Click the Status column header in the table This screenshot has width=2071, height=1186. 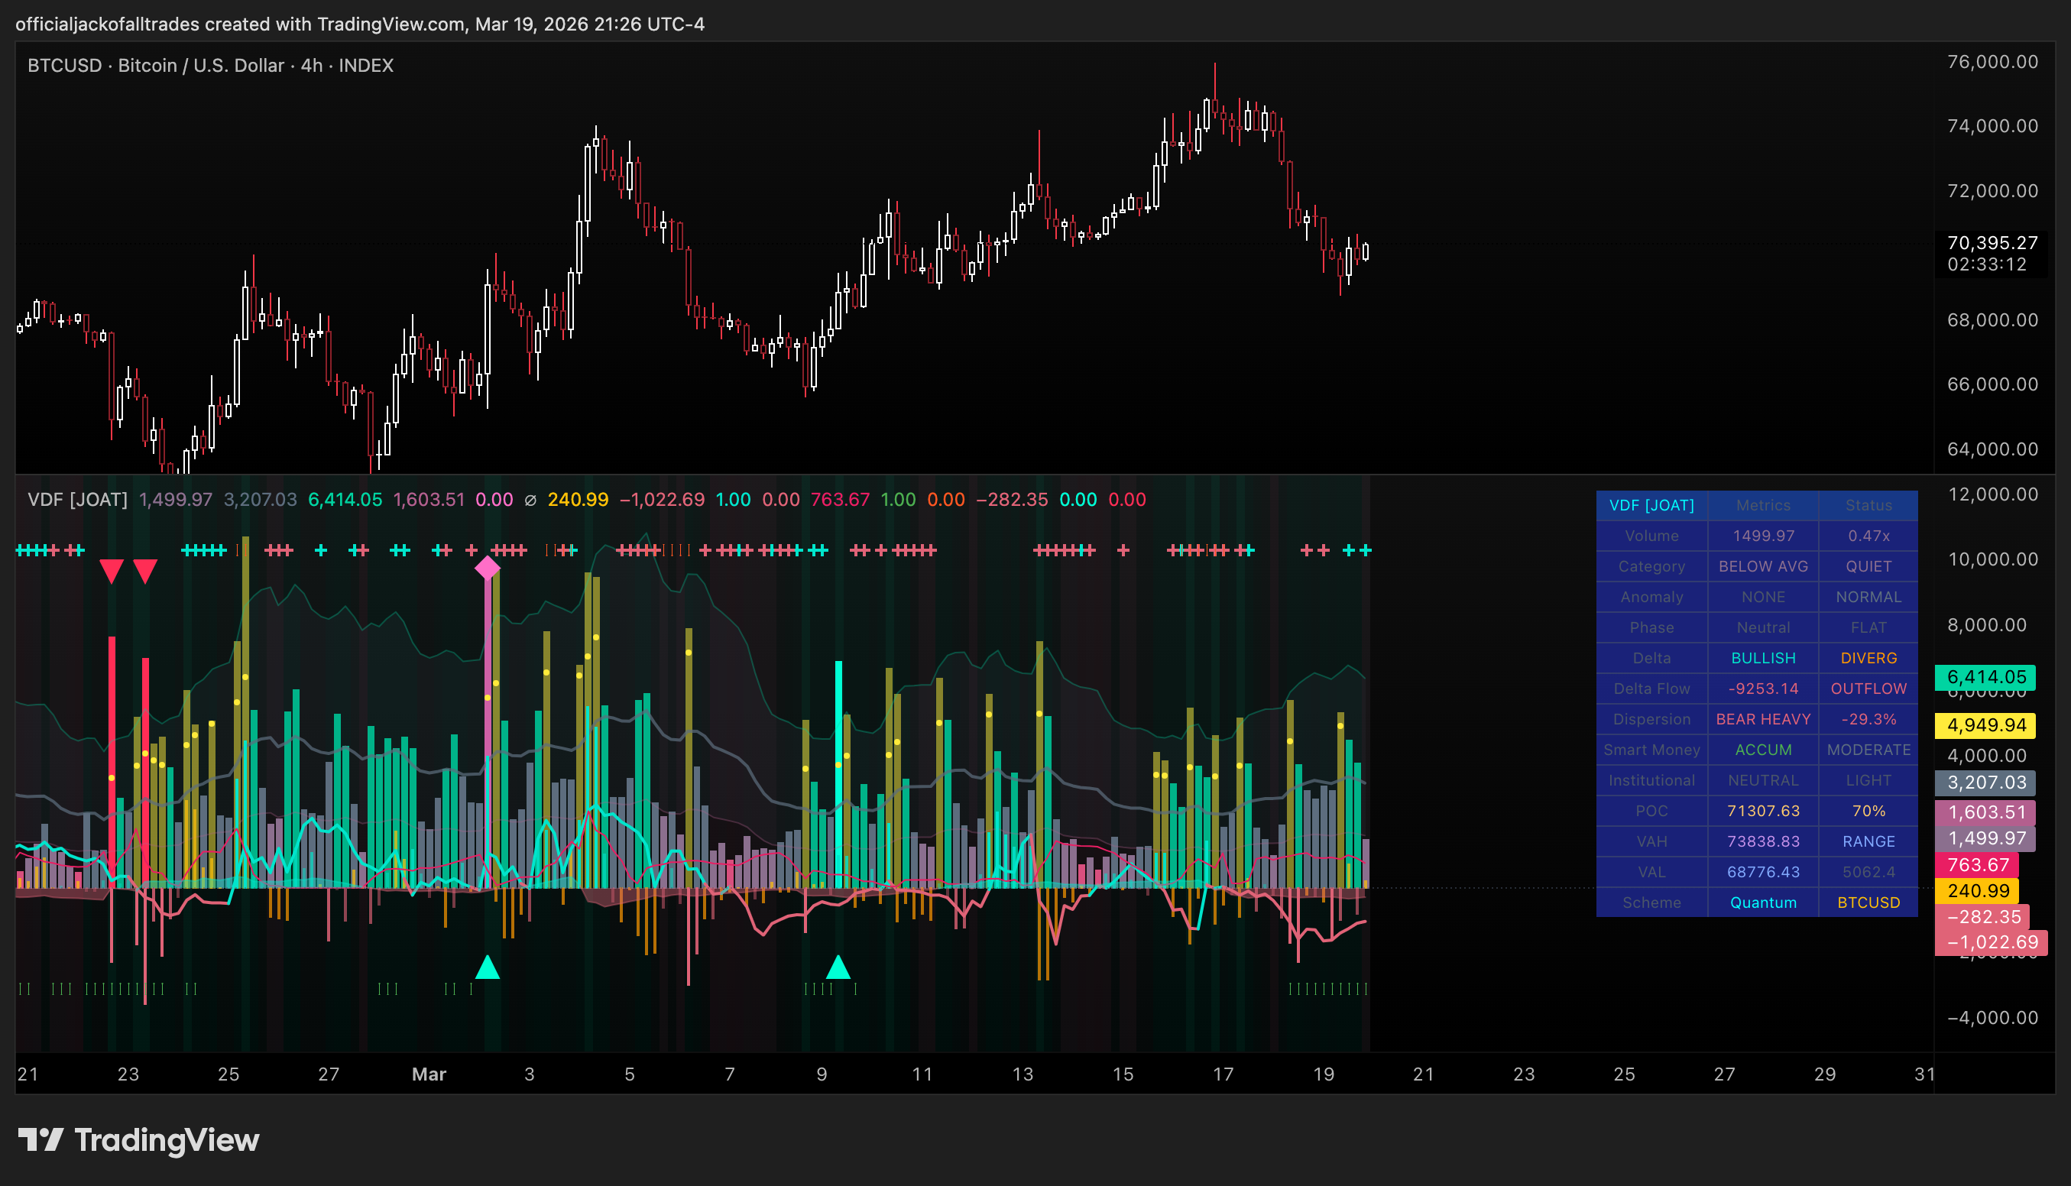[1868, 505]
